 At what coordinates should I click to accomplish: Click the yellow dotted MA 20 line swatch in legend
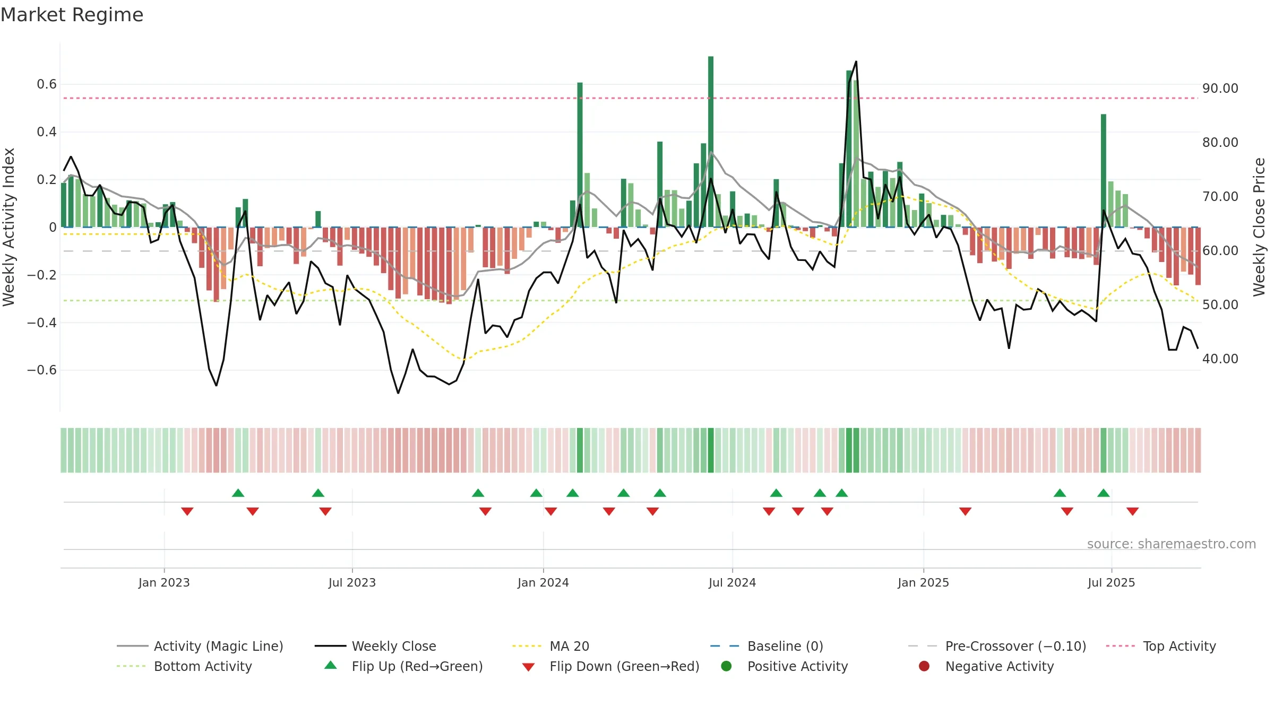527,646
